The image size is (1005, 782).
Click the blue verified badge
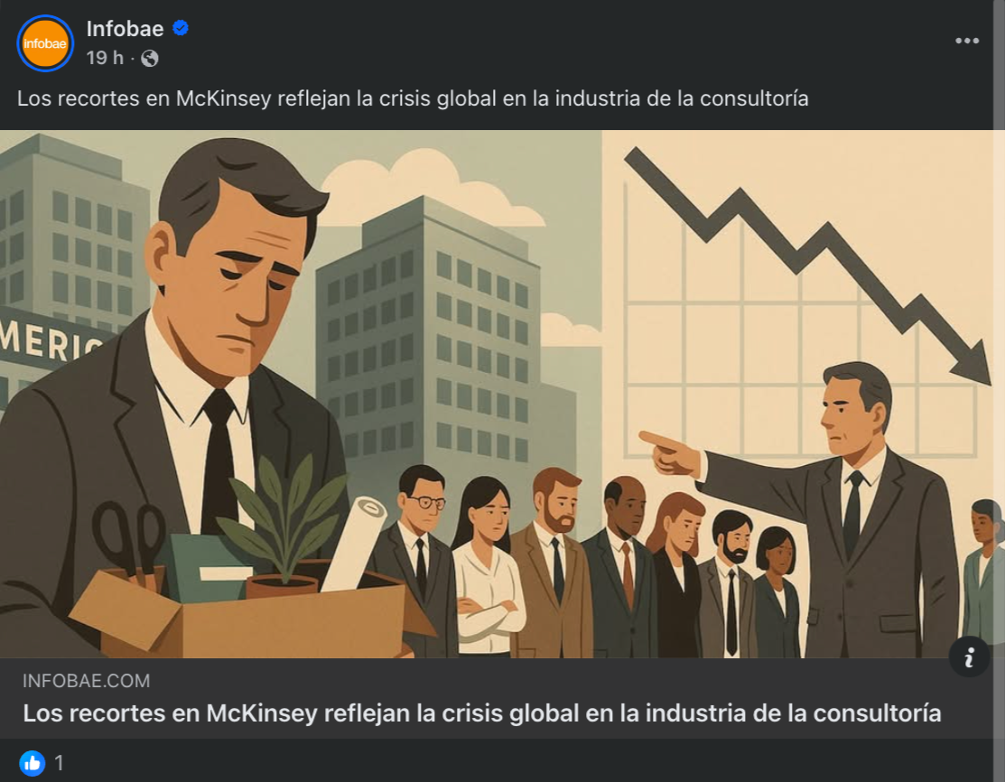tap(181, 29)
